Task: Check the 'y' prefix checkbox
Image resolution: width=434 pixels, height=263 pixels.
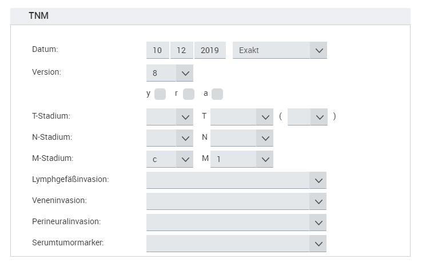Action: click(160, 94)
